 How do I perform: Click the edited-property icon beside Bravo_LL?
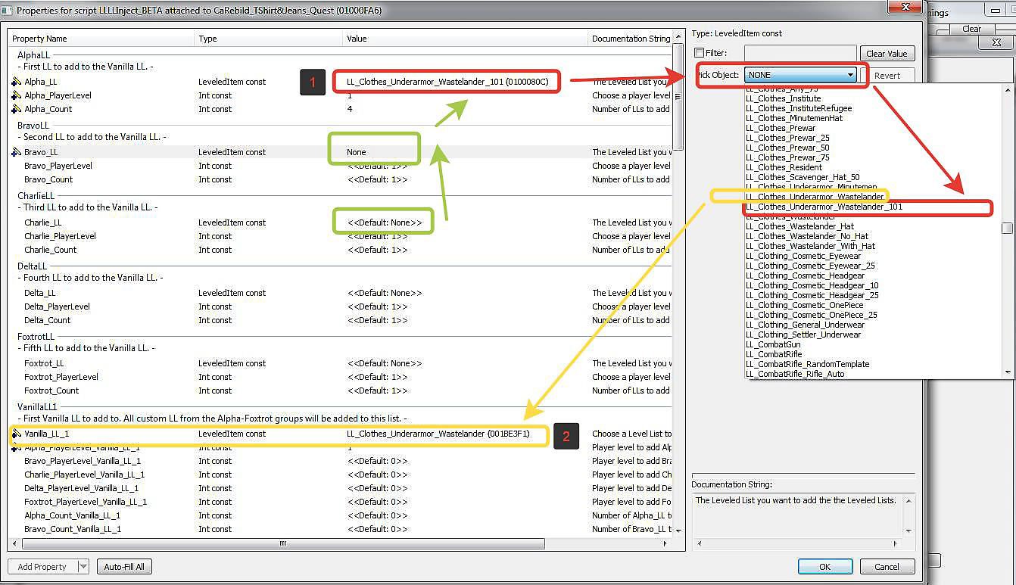[15, 152]
